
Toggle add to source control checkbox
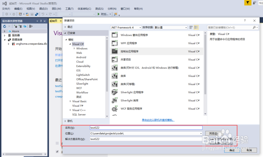[x=207, y=143]
